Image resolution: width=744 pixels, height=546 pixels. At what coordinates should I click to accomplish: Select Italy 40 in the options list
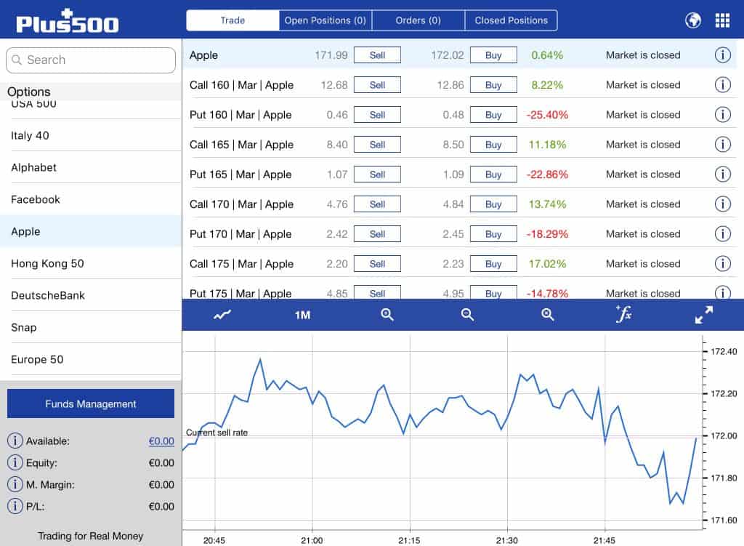(91, 136)
